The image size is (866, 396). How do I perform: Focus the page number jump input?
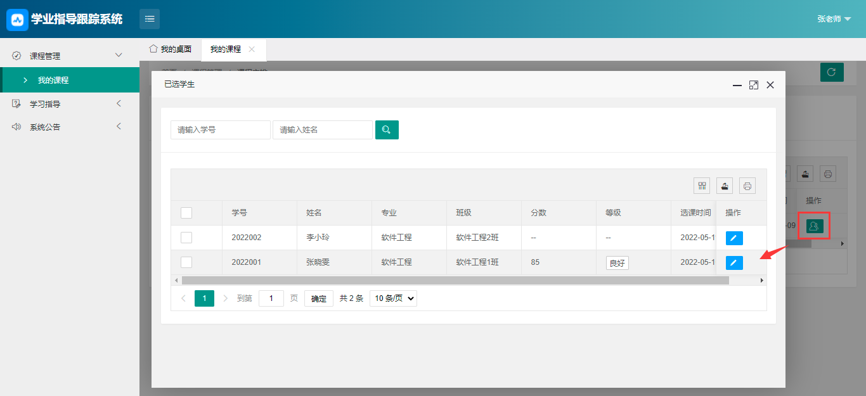tap(271, 298)
